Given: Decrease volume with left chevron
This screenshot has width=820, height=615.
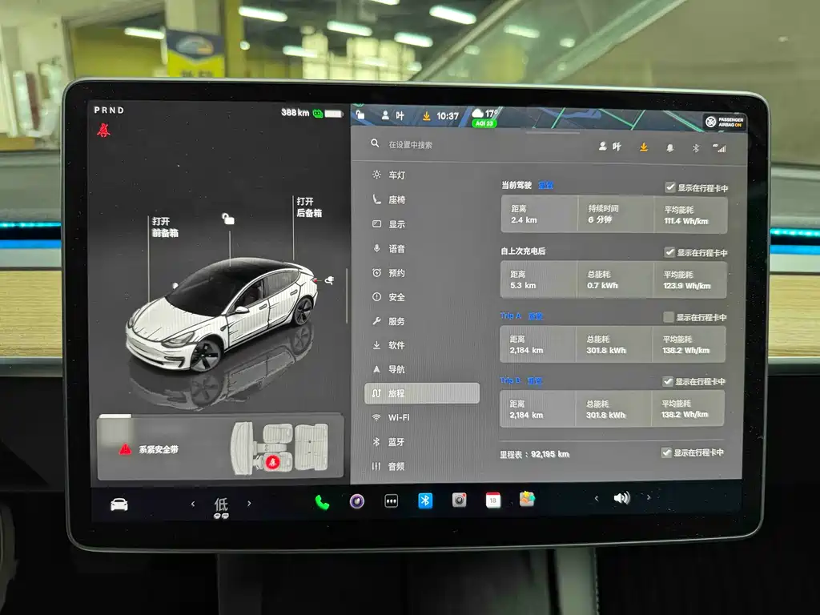Looking at the screenshot, I should pos(596,498).
